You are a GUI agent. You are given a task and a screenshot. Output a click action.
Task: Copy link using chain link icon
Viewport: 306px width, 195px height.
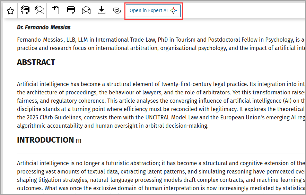117,10
